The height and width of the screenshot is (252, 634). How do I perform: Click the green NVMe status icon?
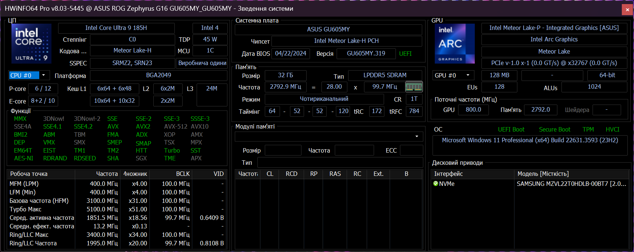coord(436,184)
